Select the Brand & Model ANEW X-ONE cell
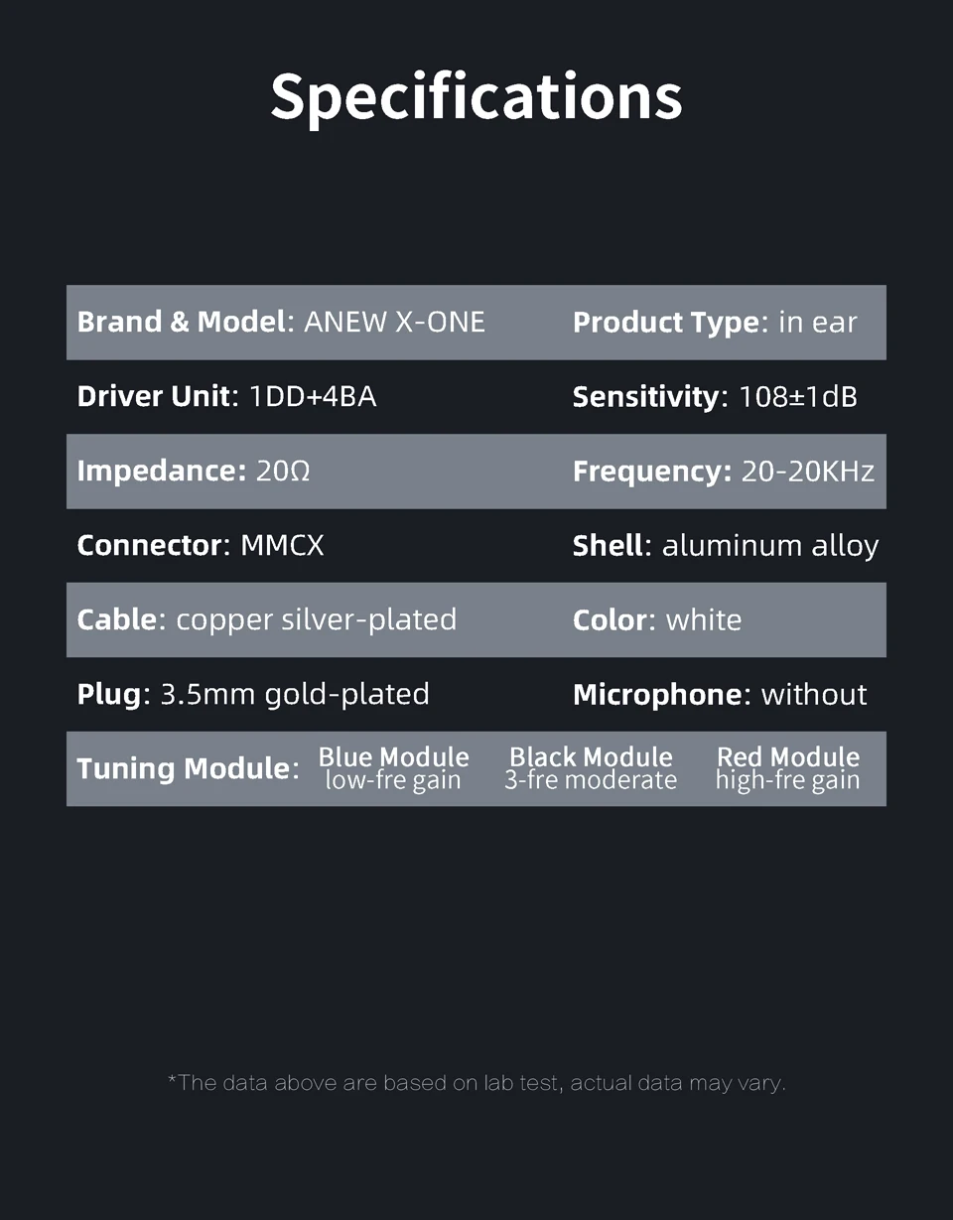This screenshot has width=953, height=1220. [x=281, y=322]
